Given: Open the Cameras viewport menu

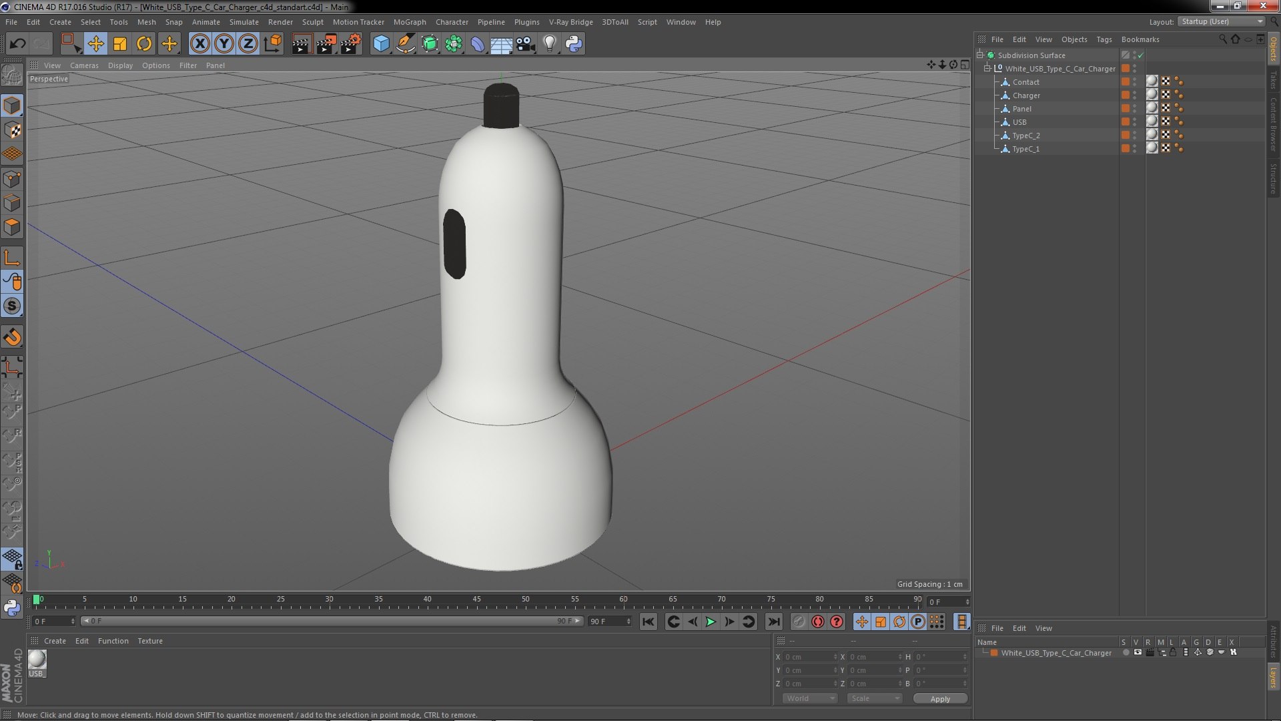Looking at the screenshot, I should (x=84, y=65).
